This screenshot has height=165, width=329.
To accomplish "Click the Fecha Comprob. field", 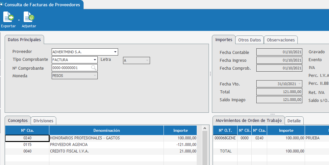I will click(x=279, y=68).
